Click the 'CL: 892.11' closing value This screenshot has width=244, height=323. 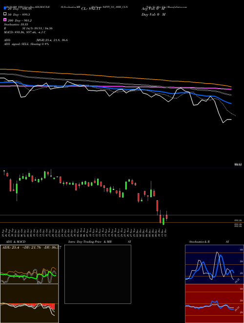[91, 9]
